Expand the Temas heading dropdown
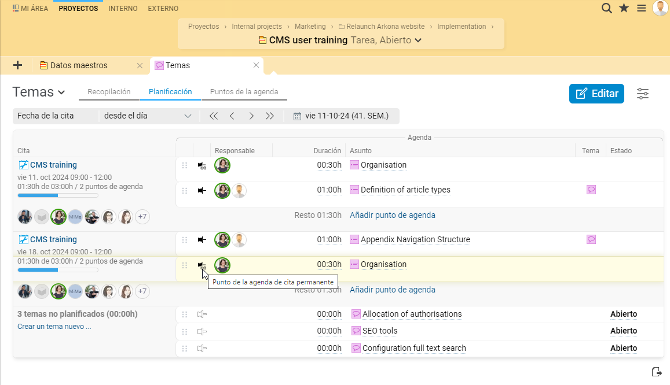The image size is (670, 385). point(61,92)
